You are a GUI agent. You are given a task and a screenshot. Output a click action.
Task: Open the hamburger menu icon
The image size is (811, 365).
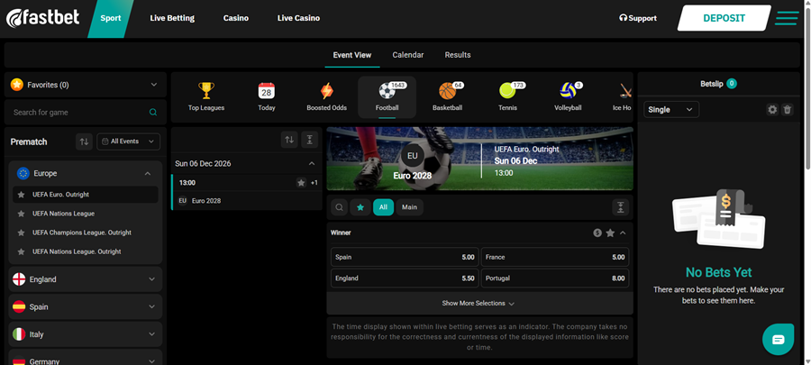click(x=787, y=18)
